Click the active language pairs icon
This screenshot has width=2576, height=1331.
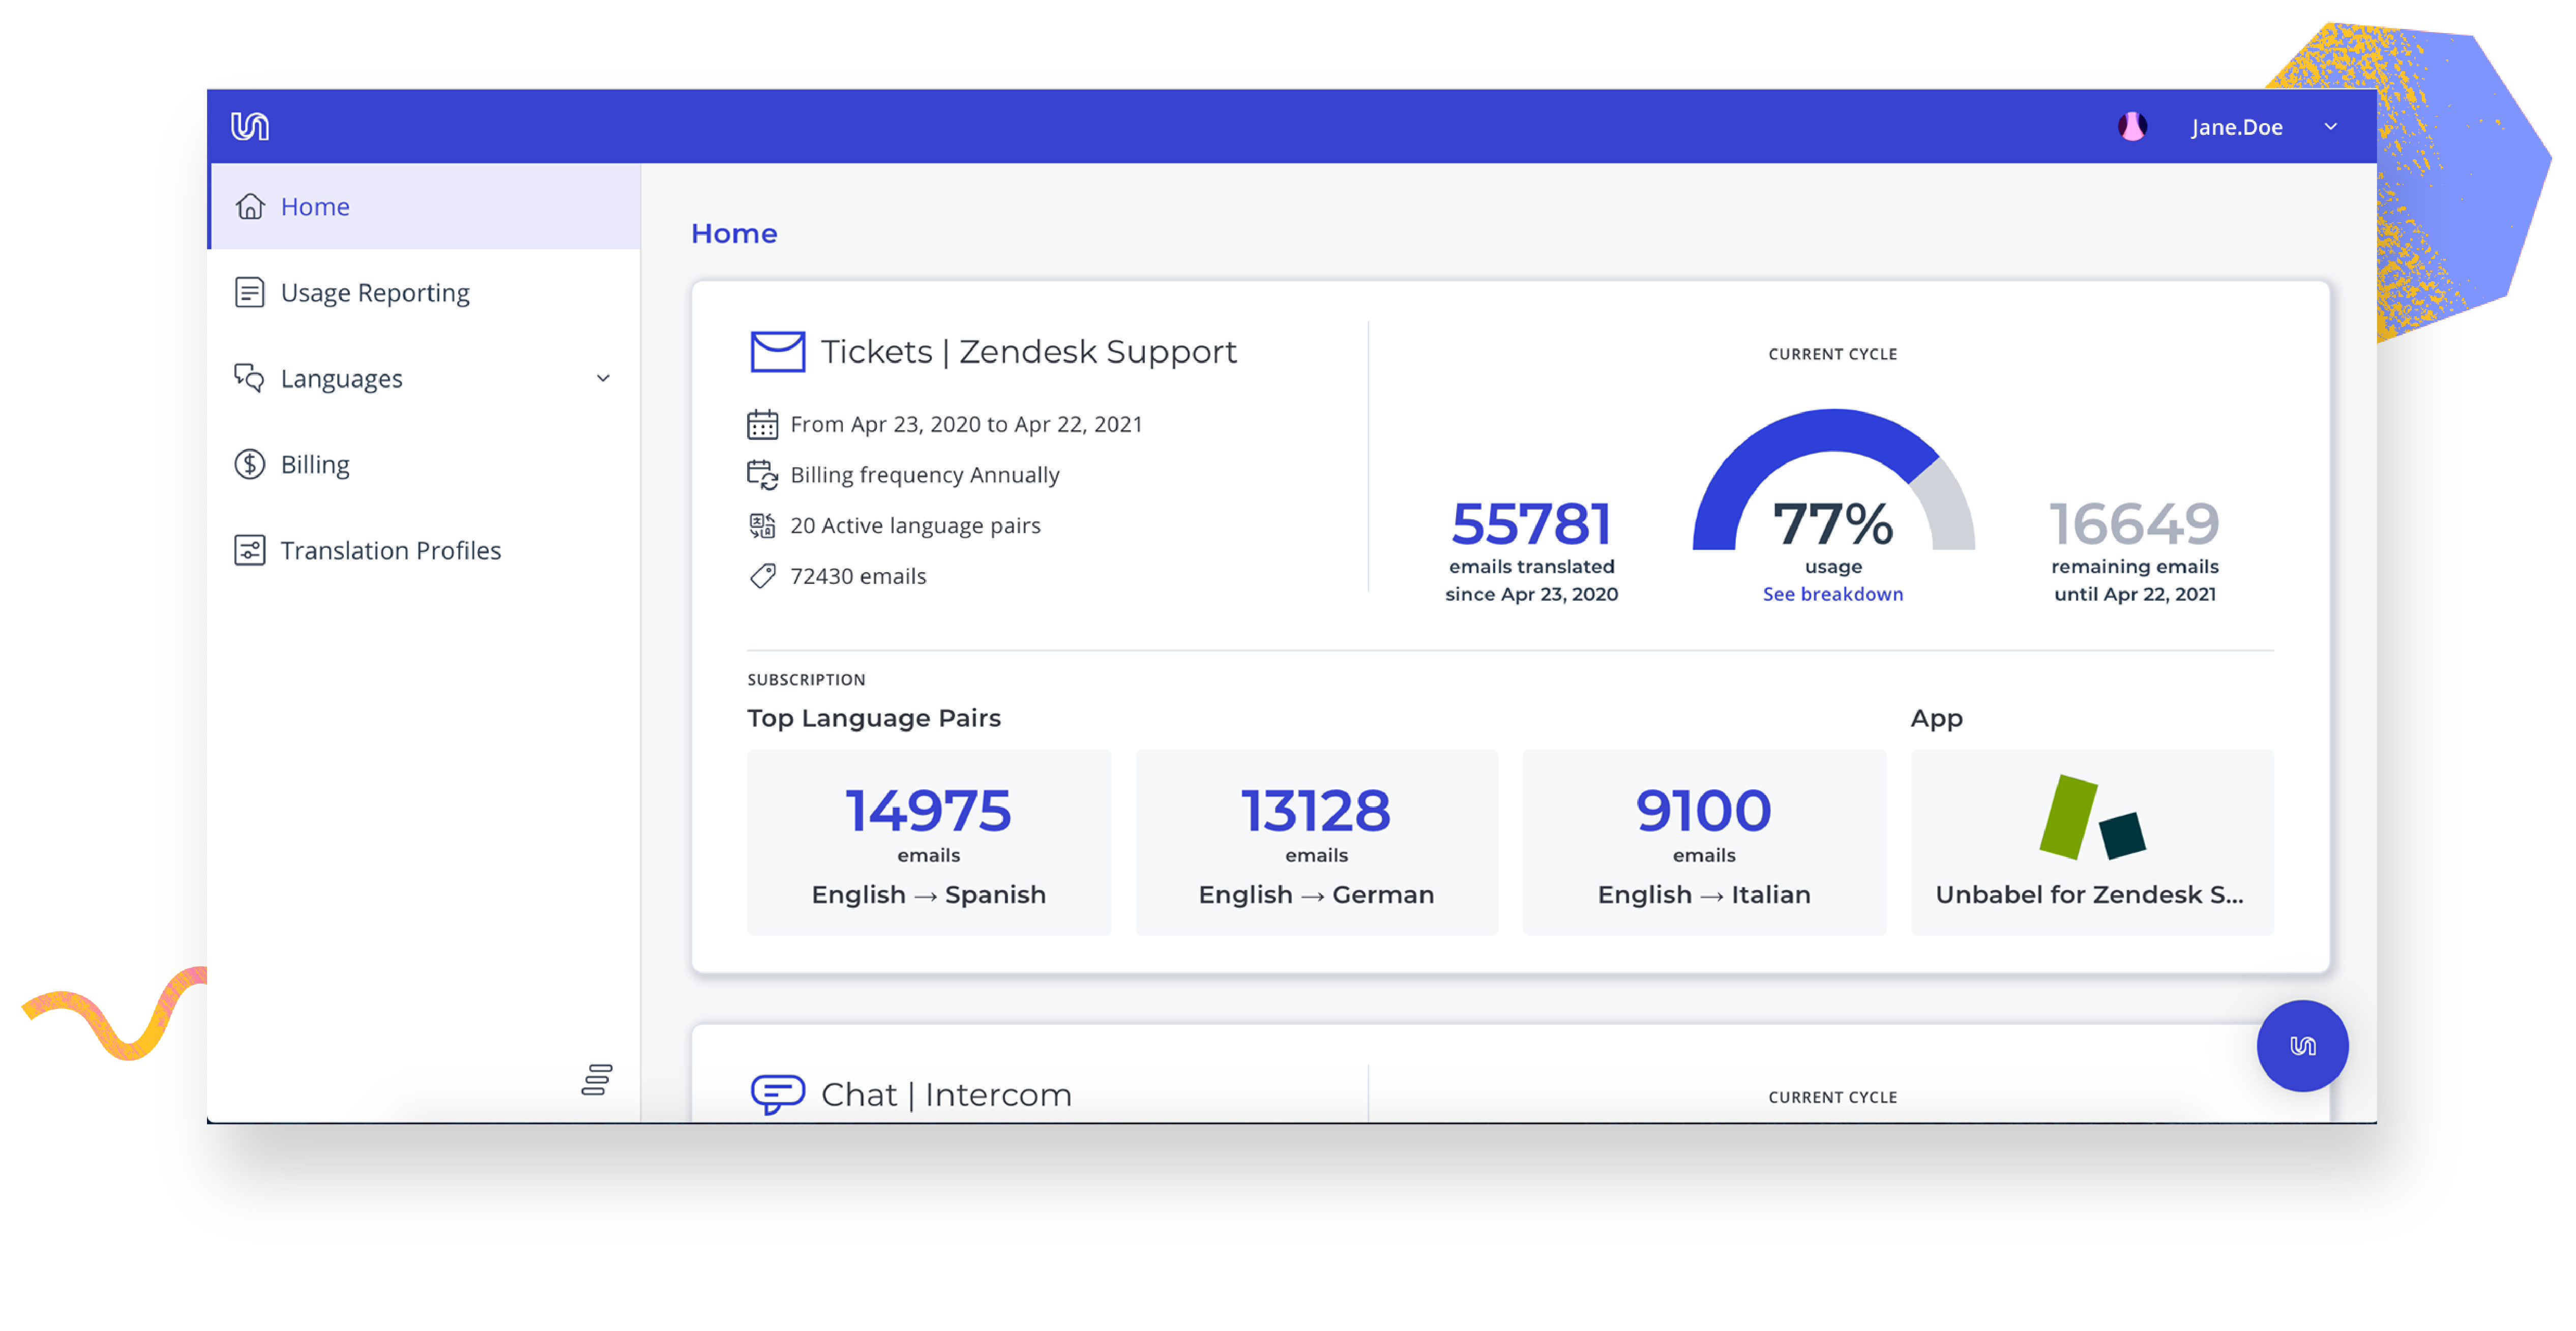[x=762, y=525]
